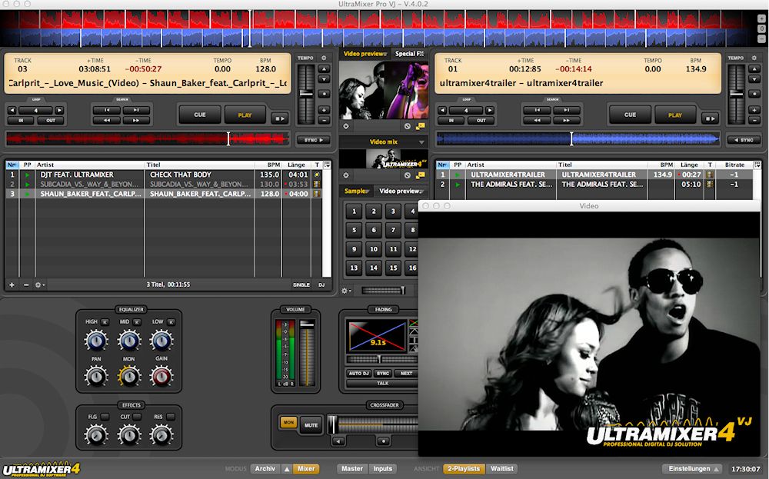
Task: Open right deck tempo settings gear
Action: tap(754, 58)
